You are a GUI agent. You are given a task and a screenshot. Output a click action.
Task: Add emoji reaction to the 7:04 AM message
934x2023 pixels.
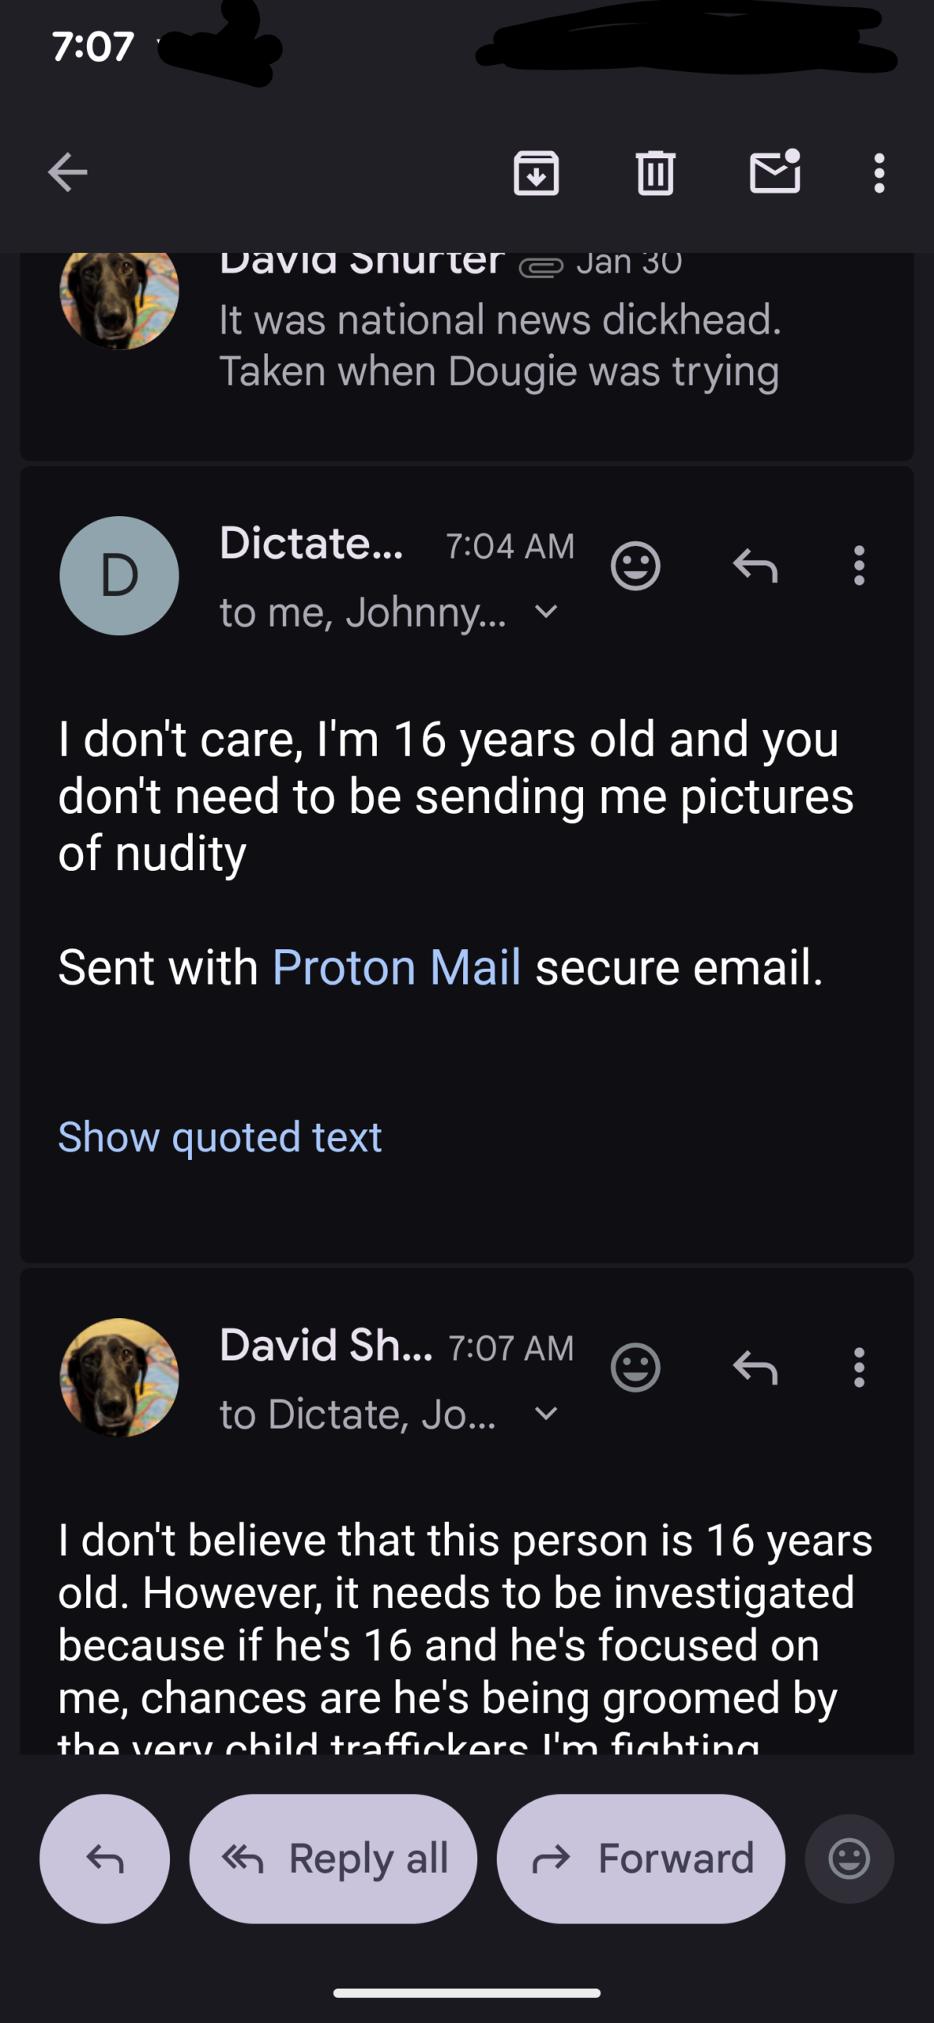[635, 566]
